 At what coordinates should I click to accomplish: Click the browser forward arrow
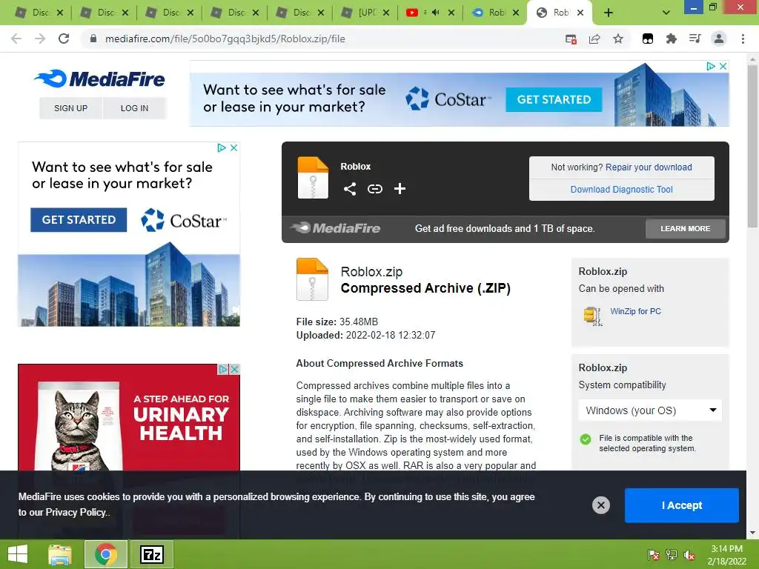(x=40, y=39)
